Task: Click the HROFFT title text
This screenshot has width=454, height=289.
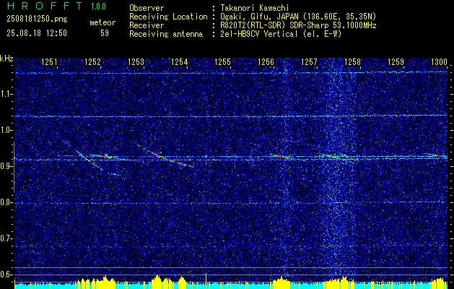Action: pos(45,6)
